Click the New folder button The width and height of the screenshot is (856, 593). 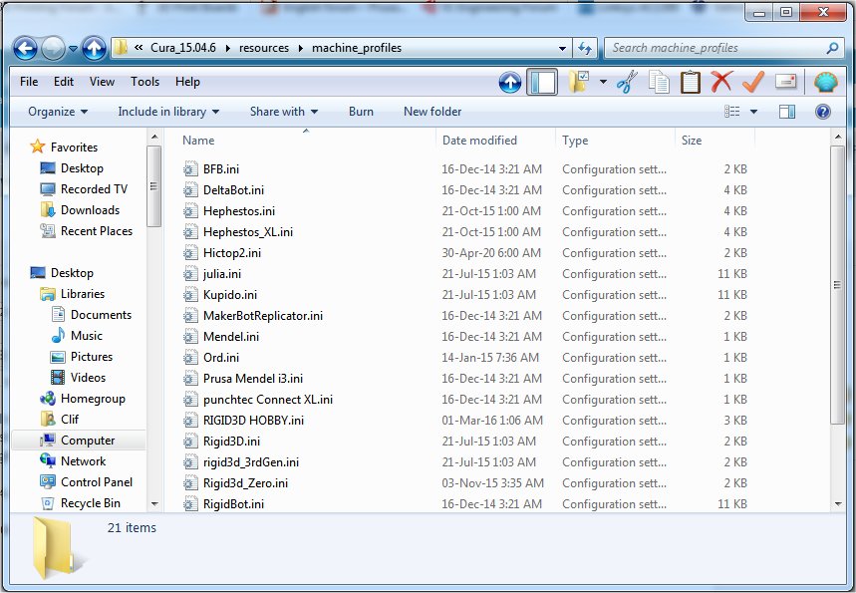432,112
